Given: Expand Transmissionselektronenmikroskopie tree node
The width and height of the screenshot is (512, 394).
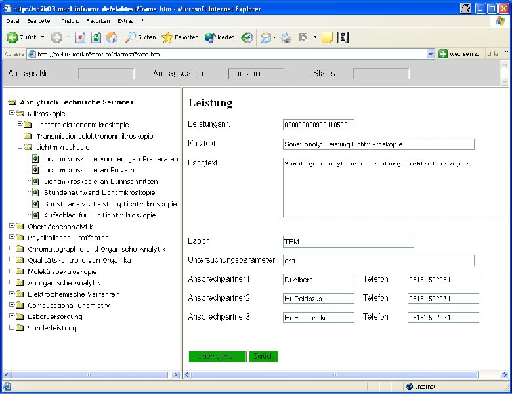Looking at the screenshot, I should [x=20, y=135].
